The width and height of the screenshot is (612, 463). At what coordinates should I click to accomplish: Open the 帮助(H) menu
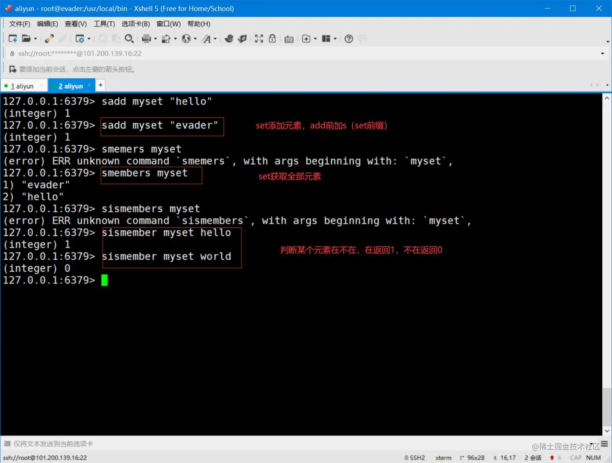[x=199, y=24]
